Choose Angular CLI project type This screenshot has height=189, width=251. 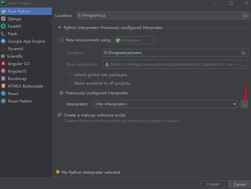click(x=26, y=64)
